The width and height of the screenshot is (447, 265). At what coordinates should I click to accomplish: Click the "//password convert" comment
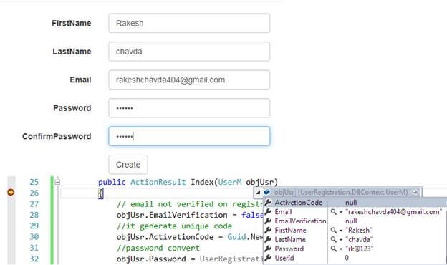tap(158, 248)
